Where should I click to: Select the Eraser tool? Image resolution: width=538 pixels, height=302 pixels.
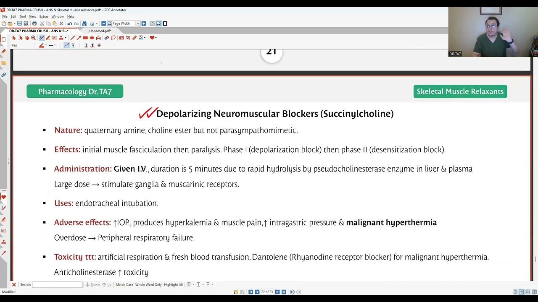[x=106, y=38]
